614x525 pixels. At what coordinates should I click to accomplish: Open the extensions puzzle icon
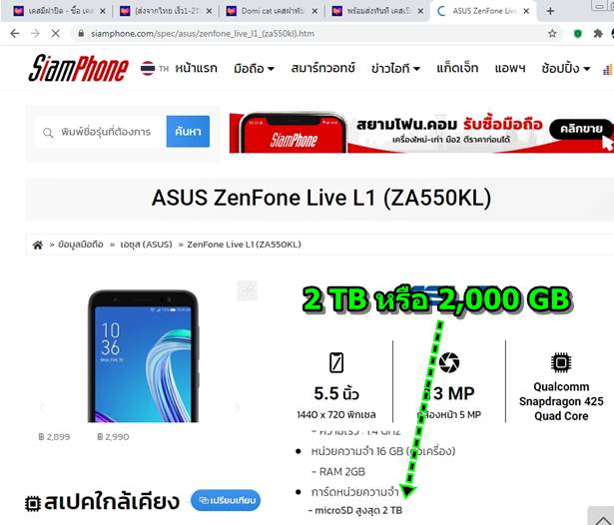[x=598, y=34]
